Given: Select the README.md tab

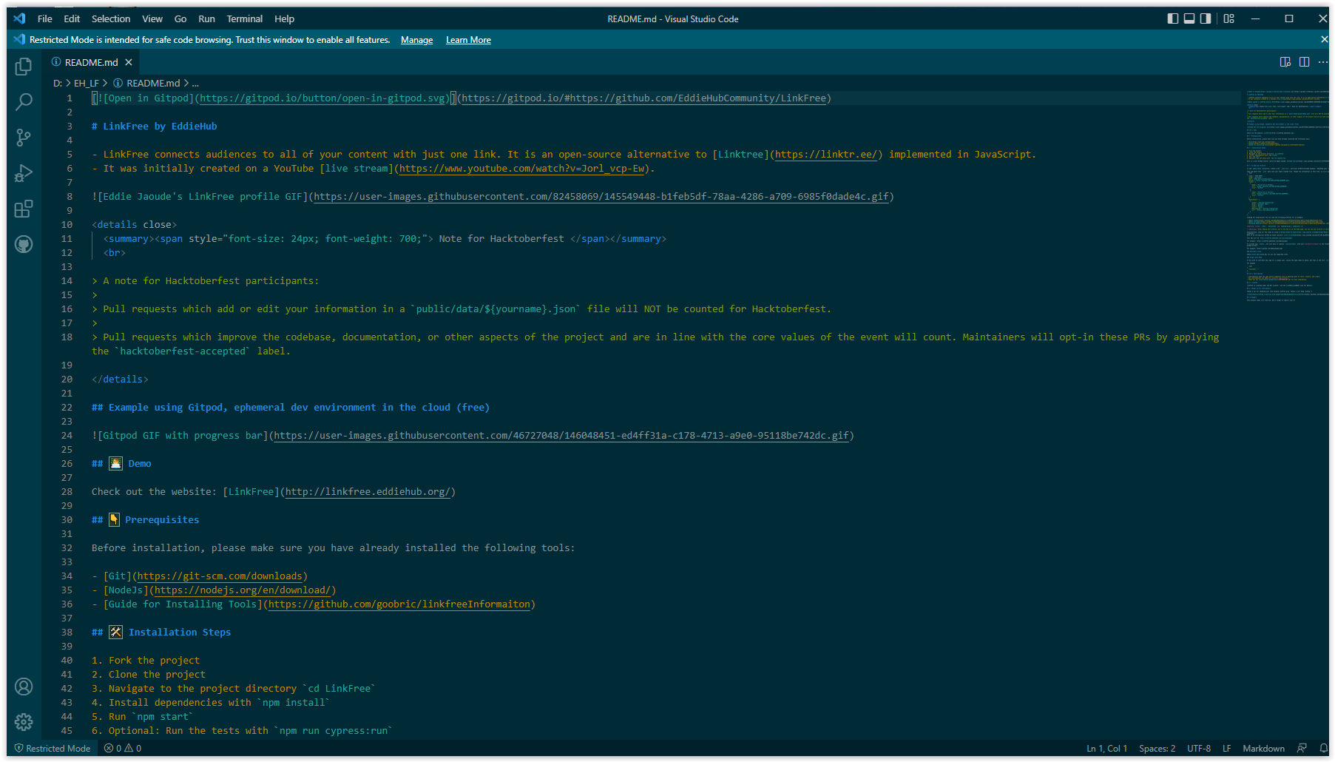Looking at the screenshot, I should click(x=89, y=62).
